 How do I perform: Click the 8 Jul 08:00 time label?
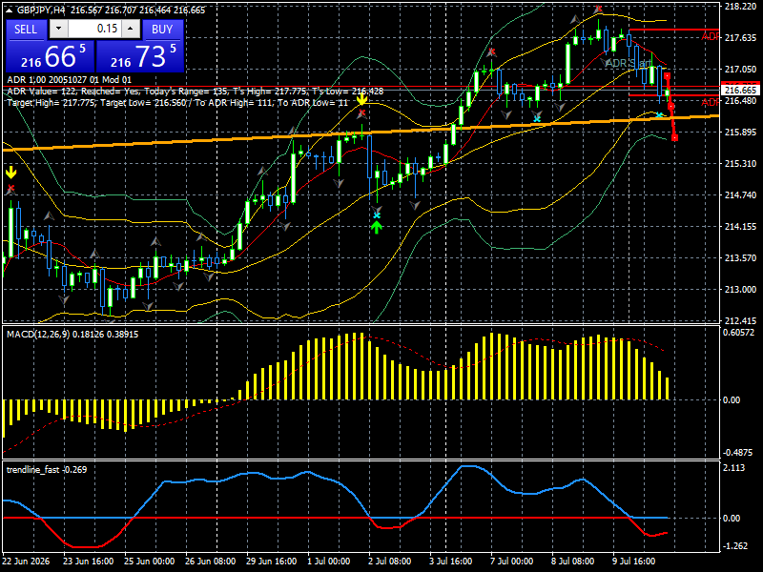coord(573,562)
